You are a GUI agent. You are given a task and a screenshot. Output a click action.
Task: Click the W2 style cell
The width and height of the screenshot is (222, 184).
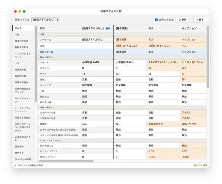(193, 68)
